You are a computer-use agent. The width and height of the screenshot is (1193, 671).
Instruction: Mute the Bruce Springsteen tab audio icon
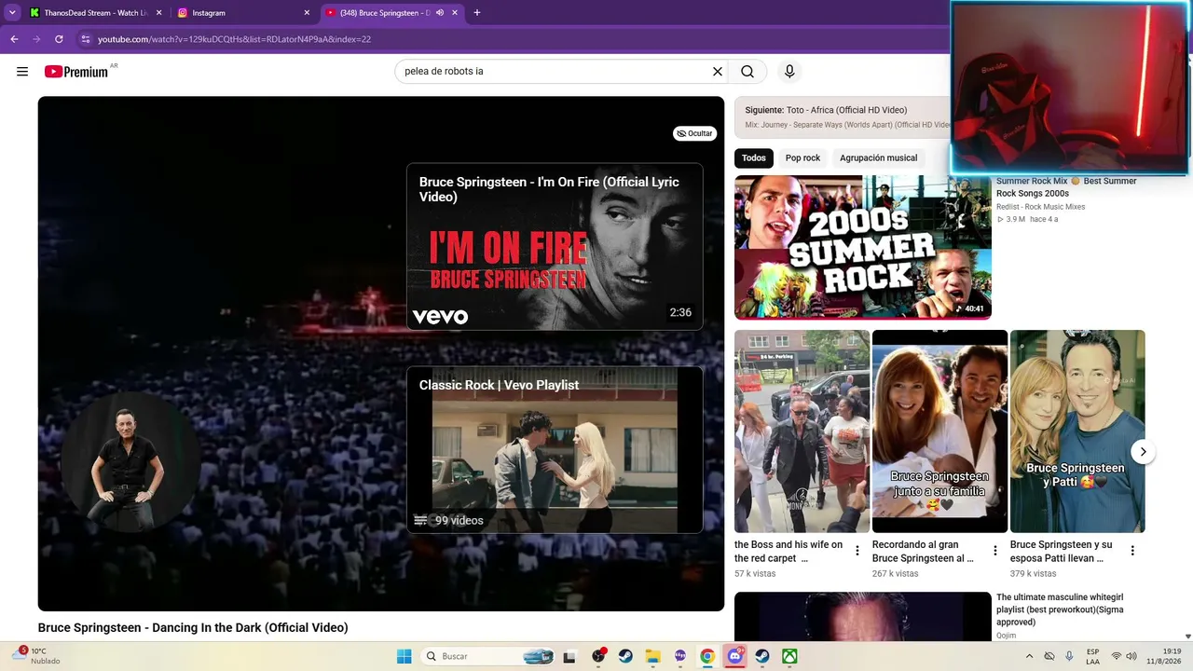[x=439, y=13]
